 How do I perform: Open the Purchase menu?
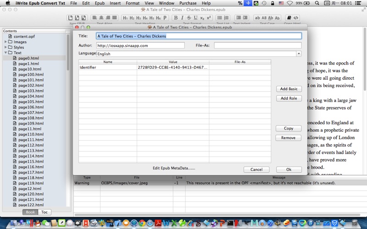point(188,3)
